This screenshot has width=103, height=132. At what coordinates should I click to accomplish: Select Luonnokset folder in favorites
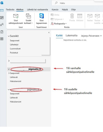[15, 49]
